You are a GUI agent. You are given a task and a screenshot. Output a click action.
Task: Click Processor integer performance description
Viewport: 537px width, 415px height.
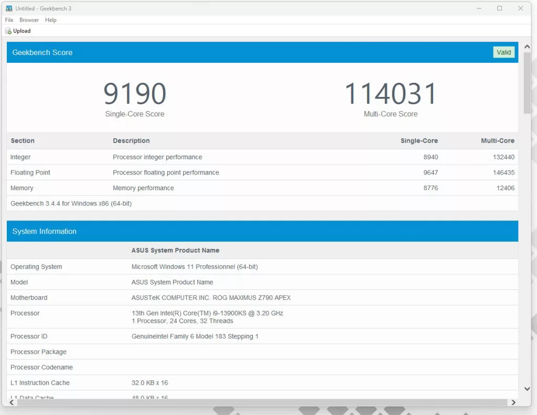157,157
